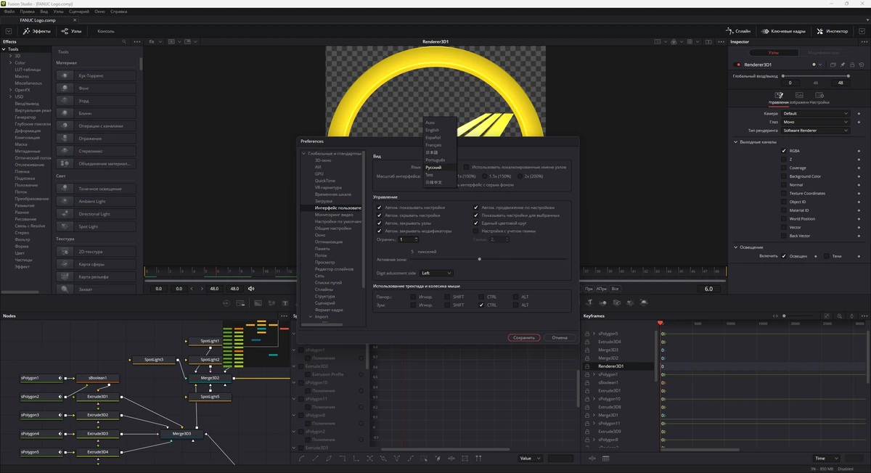Image resolution: width=871 pixels, height=473 pixels.
Task: Toggle the lock on the Renderer3D1 keyframe row
Action: (587, 366)
